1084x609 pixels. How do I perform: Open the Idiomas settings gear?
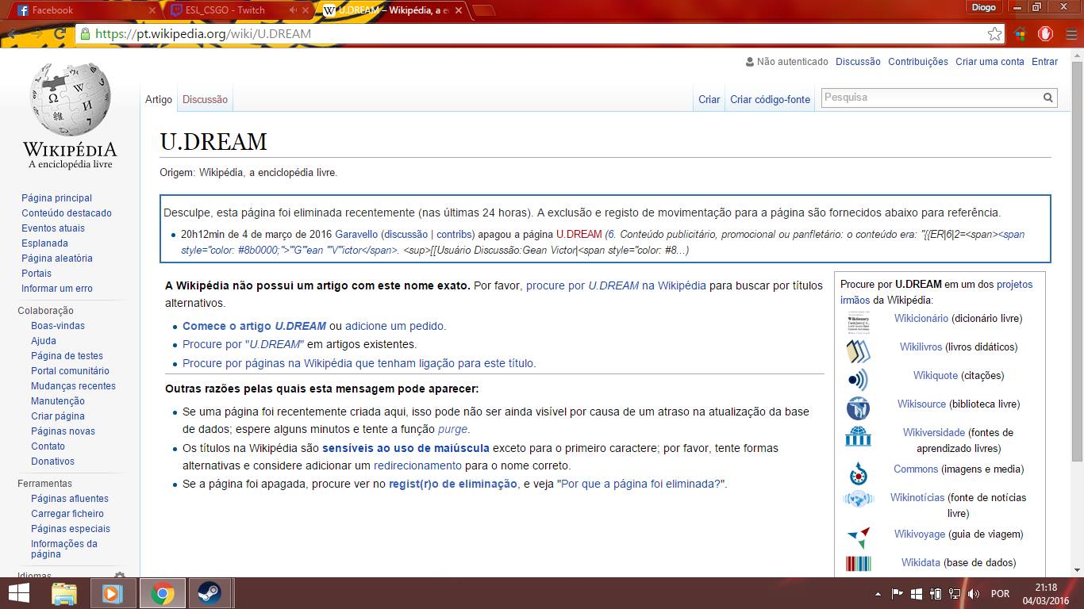click(x=120, y=576)
